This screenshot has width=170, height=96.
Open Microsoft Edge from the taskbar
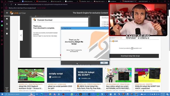[41, 94]
